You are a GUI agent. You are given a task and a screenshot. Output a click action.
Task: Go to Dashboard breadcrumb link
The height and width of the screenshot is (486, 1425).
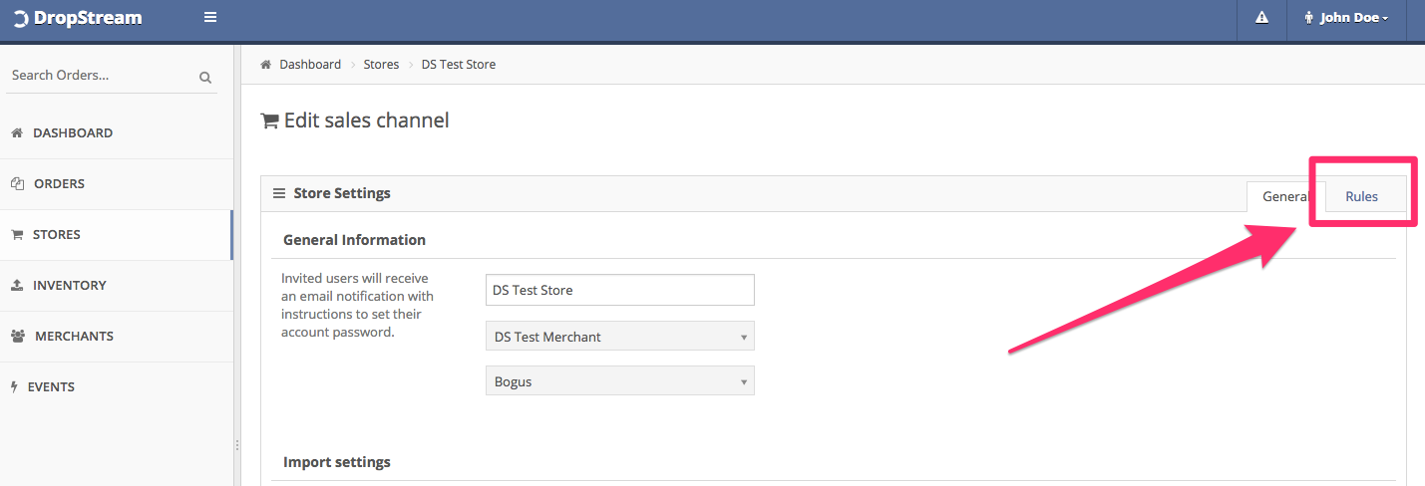(x=310, y=64)
